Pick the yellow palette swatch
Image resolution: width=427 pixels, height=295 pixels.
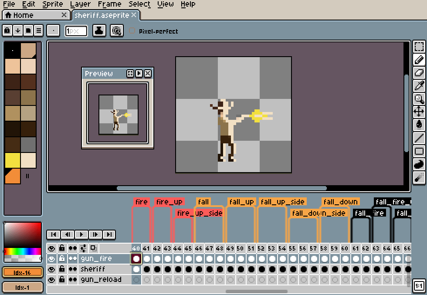[13, 160]
